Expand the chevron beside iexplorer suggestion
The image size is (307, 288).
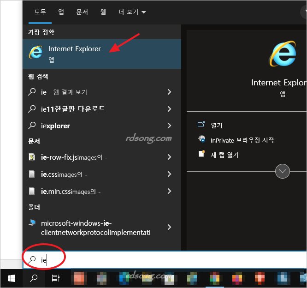tap(169, 126)
